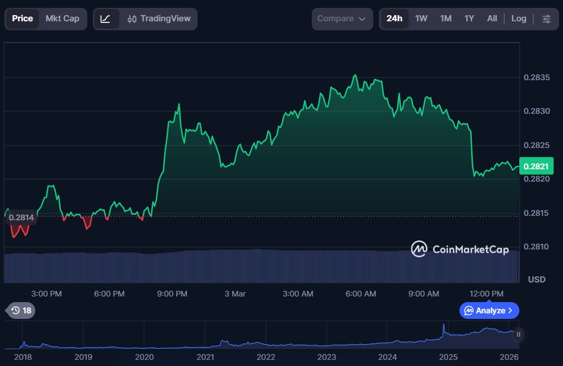This screenshot has width=563, height=366.
Task: Click the pause handle on range slider
Action: 519,335
